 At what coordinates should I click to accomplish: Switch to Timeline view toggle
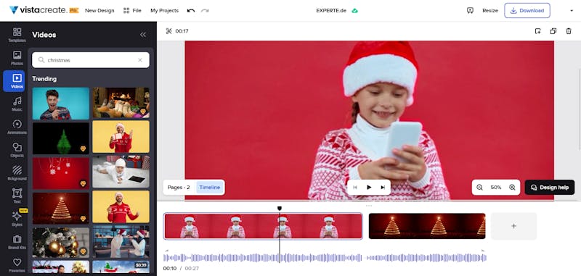pyautogui.click(x=210, y=188)
